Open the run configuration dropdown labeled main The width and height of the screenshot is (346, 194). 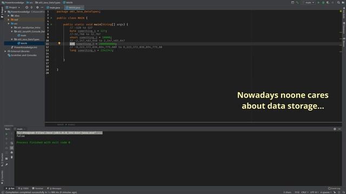(309, 2)
